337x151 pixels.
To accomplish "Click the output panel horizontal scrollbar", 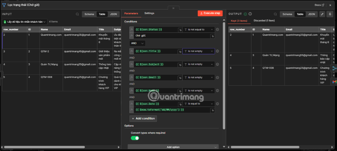I will [265, 147].
